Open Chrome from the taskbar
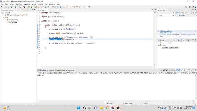Viewport: 197px width, 111px height. [107, 108]
